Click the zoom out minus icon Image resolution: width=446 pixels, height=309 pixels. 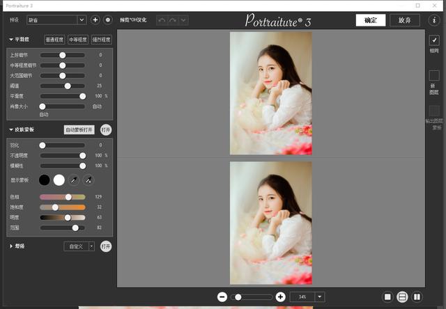click(222, 296)
